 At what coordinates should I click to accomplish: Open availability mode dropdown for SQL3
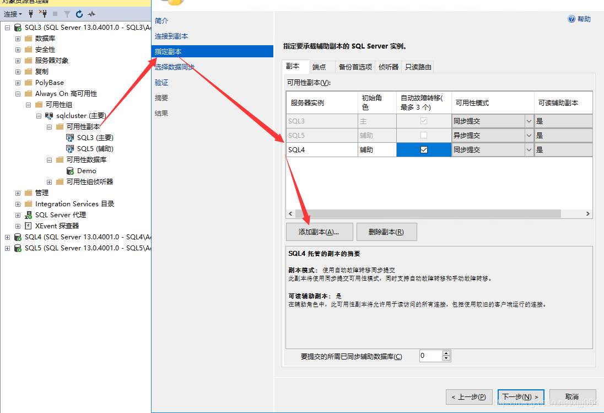click(x=529, y=121)
